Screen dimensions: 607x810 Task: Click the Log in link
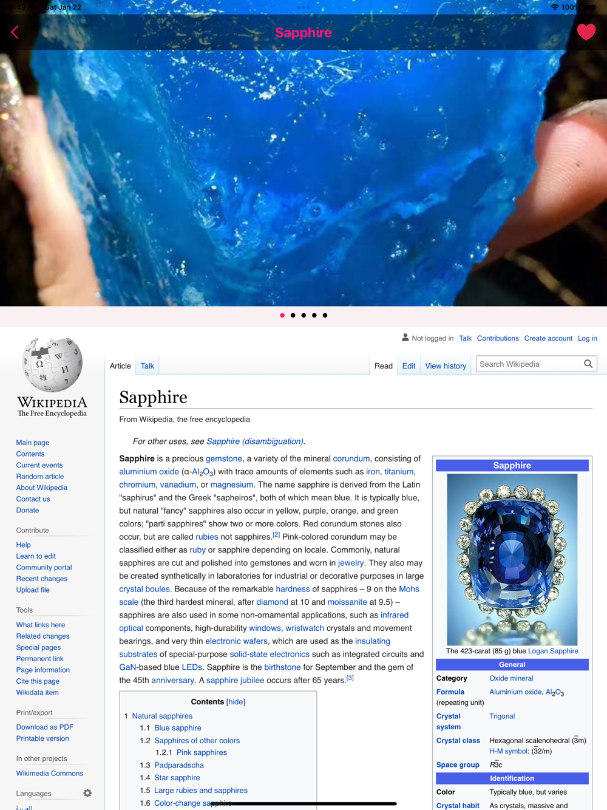point(587,338)
